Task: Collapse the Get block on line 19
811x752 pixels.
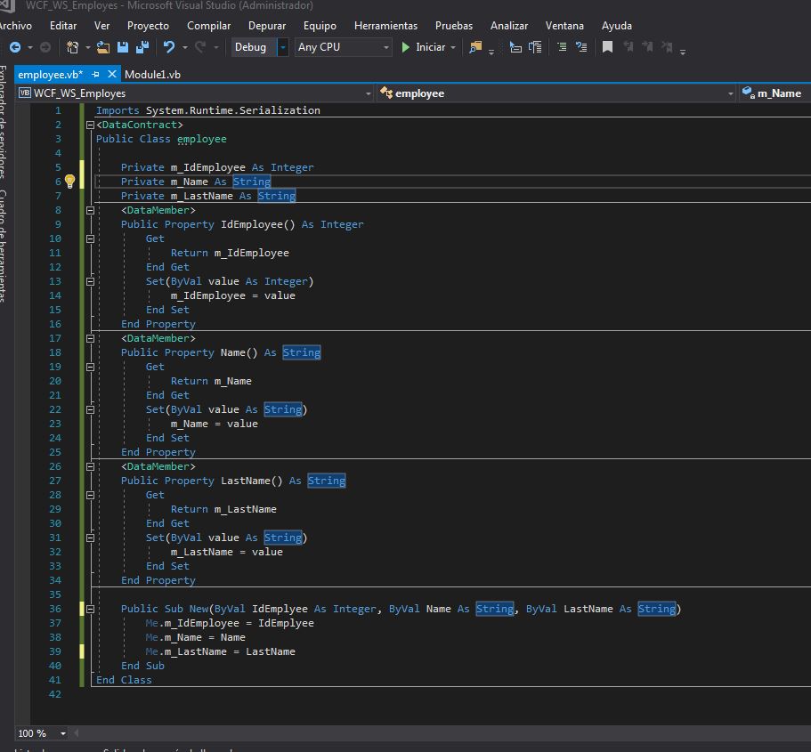Action: (x=90, y=367)
